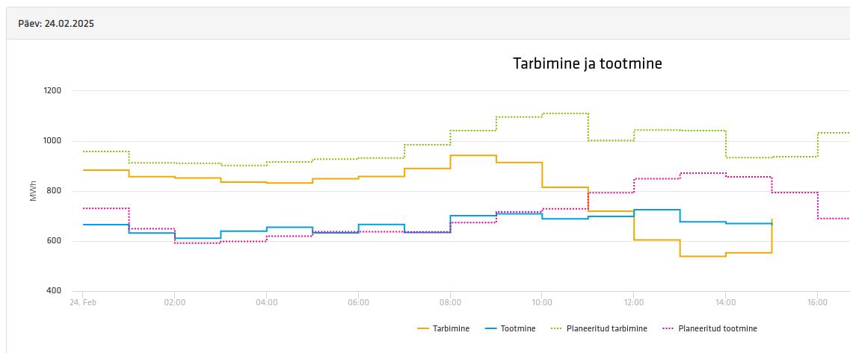Click the 12:00 x-axis time label
The image size is (850, 353).
coord(633,302)
